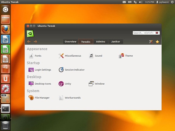
Task: Open Ubuntu Dash home launcher
Action: coord(5,10)
